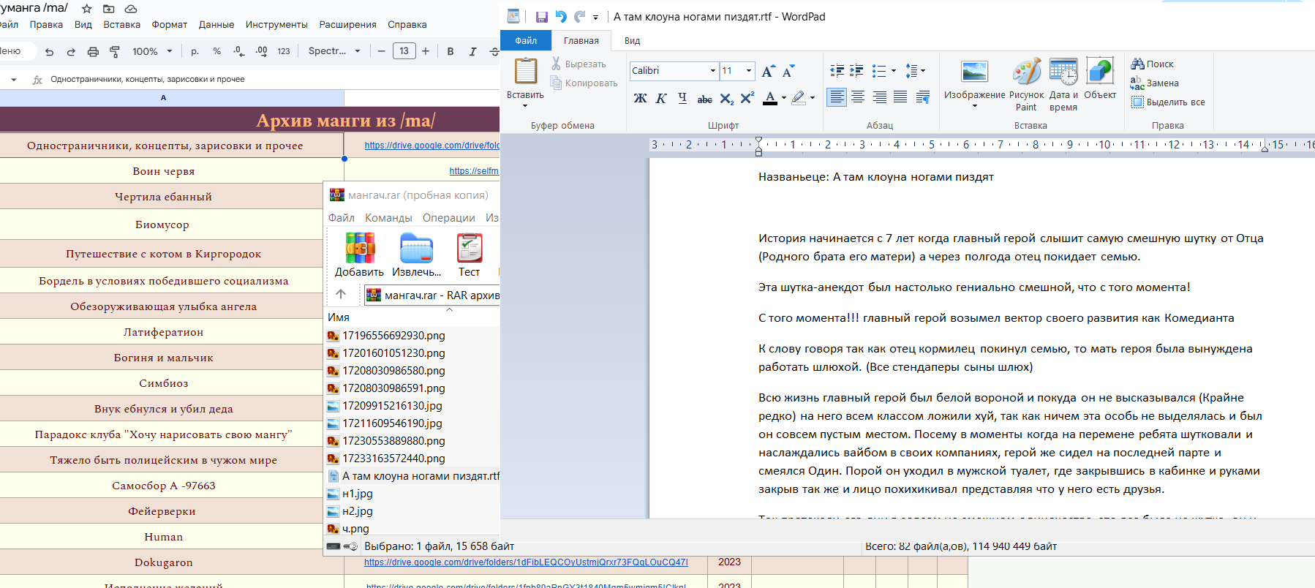Screen dimensions: 1315x588
Task: Click the WordPad Вставить clipboard icon
Action: [x=525, y=72]
